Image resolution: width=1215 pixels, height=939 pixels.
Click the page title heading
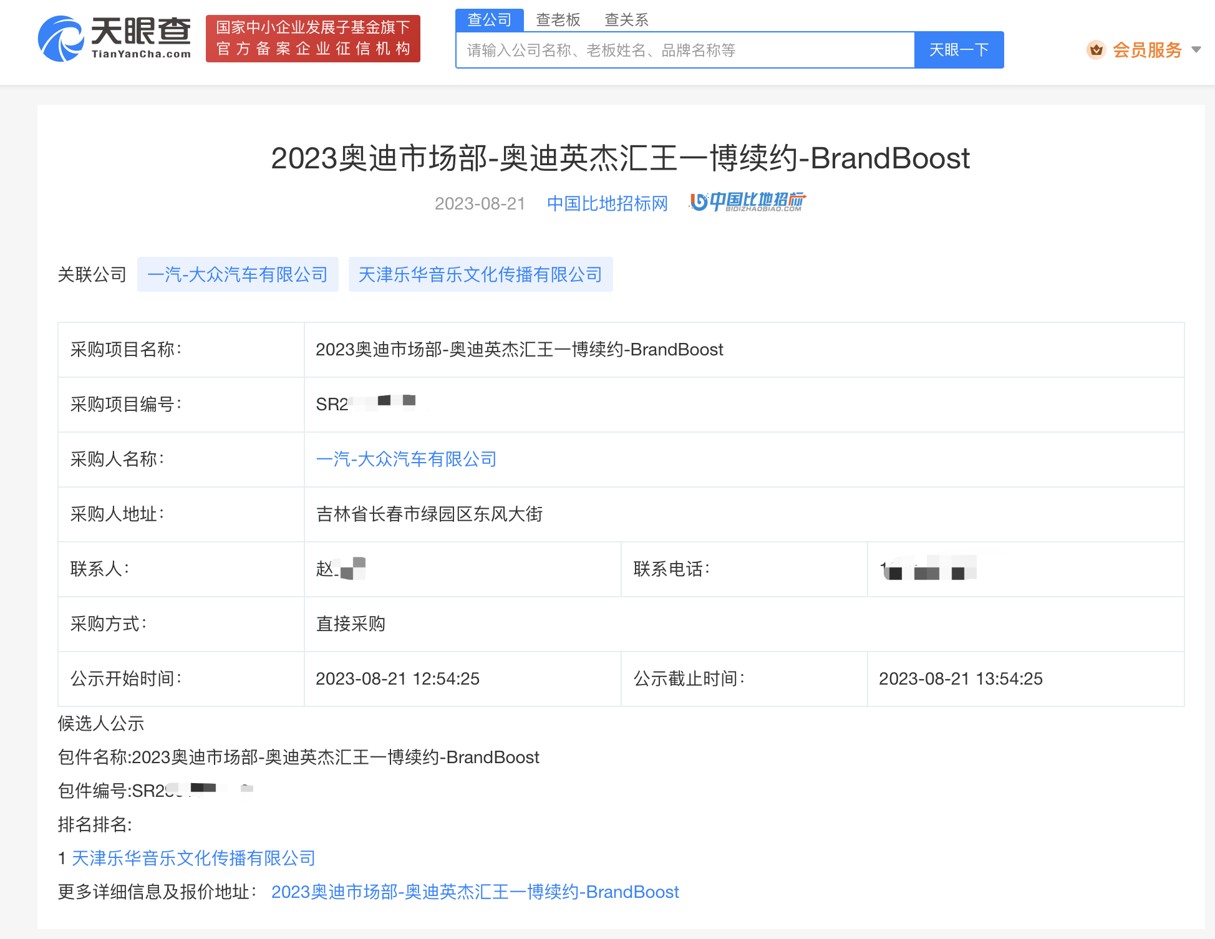[x=620, y=158]
